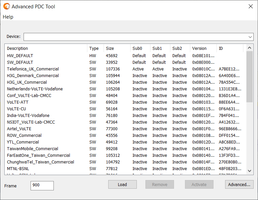Screen dimensions: 258x200
Task: Select the FarEastOne_Taiwan_Commercial profile
Action: 125,155
